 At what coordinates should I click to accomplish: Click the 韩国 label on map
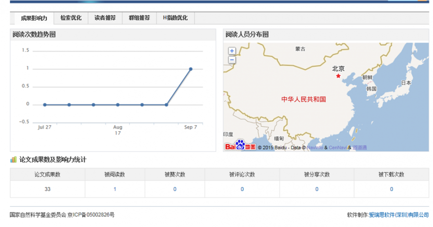pyautogui.click(x=371, y=88)
